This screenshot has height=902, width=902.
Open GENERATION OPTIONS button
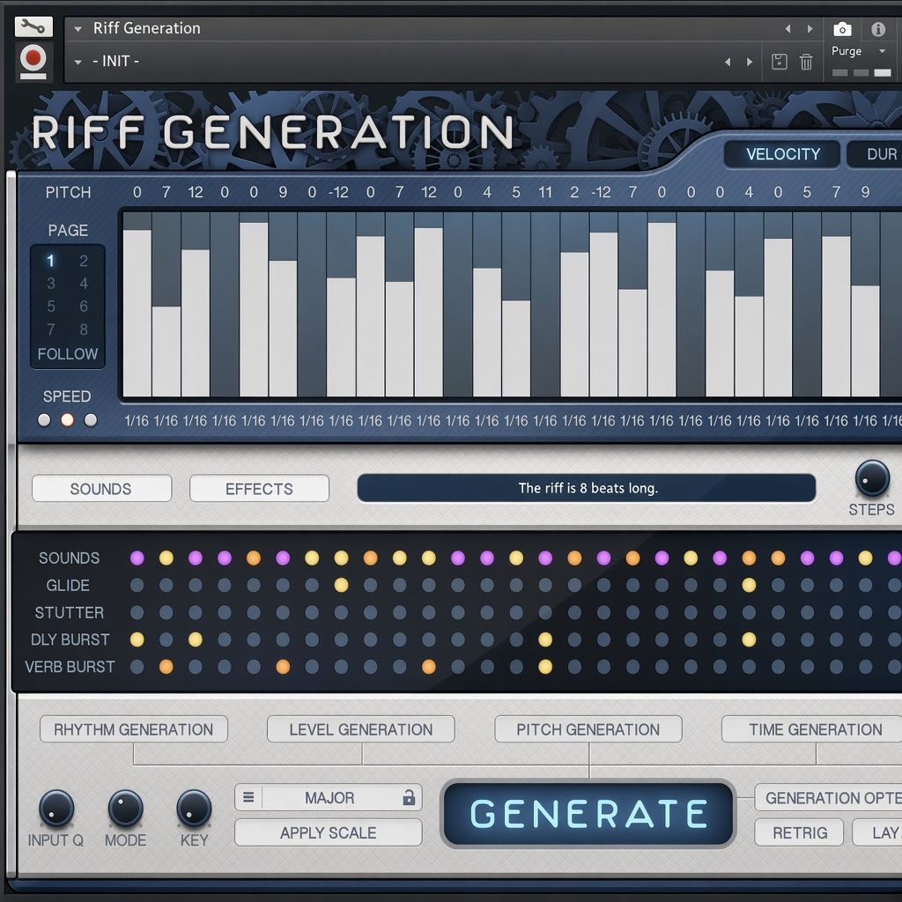[x=828, y=798]
